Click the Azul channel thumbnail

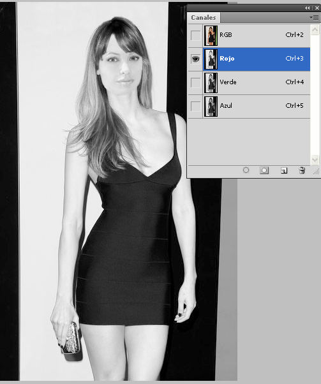coord(211,107)
